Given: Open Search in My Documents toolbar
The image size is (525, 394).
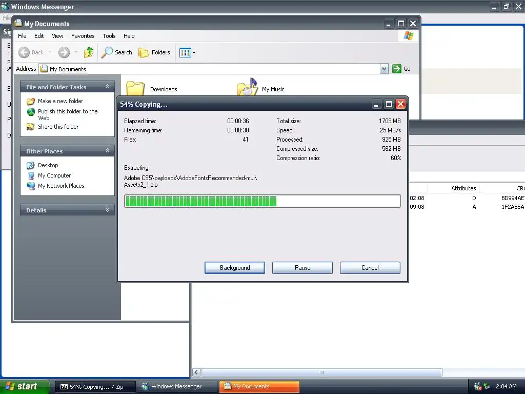Looking at the screenshot, I should [x=116, y=52].
